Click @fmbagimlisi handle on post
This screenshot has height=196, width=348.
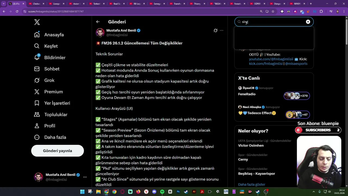point(117,35)
